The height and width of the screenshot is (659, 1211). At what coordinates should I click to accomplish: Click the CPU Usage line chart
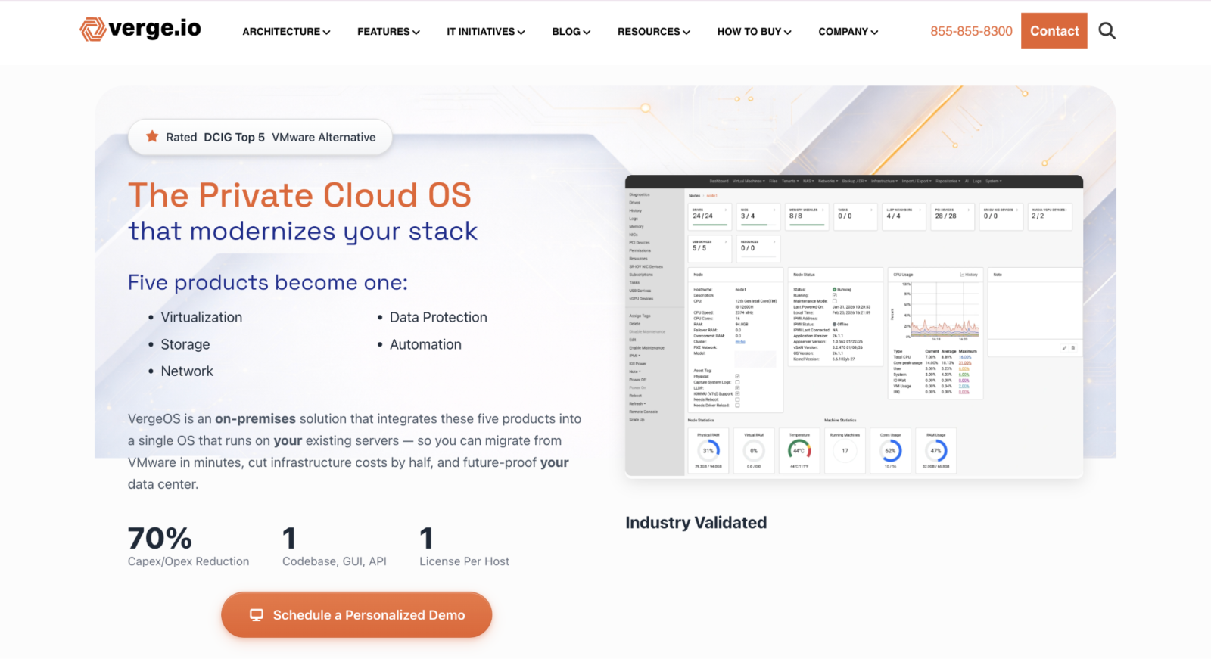945,310
